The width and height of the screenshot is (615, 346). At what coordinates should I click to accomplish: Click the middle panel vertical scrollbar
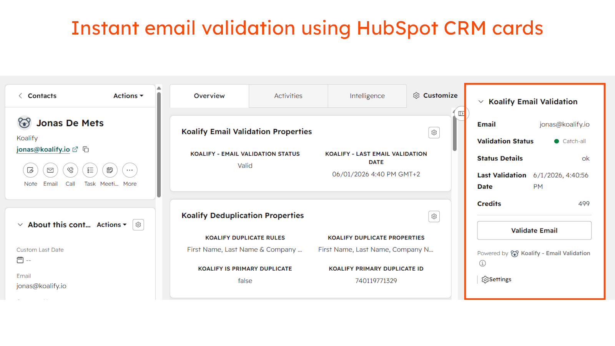[x=455, y=133]
